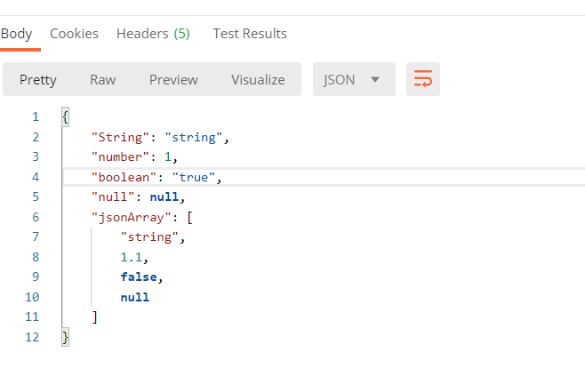Select the Preview view mode
This screenshot has height=377, width=585.
coord(173,79)
